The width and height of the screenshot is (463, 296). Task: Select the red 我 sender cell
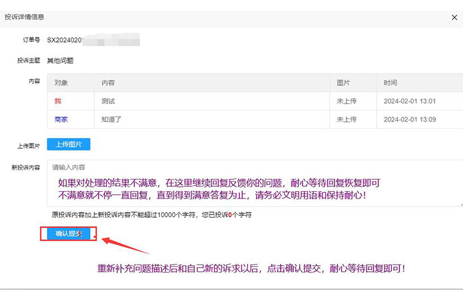pyautogui.click(x=57, y=101)
